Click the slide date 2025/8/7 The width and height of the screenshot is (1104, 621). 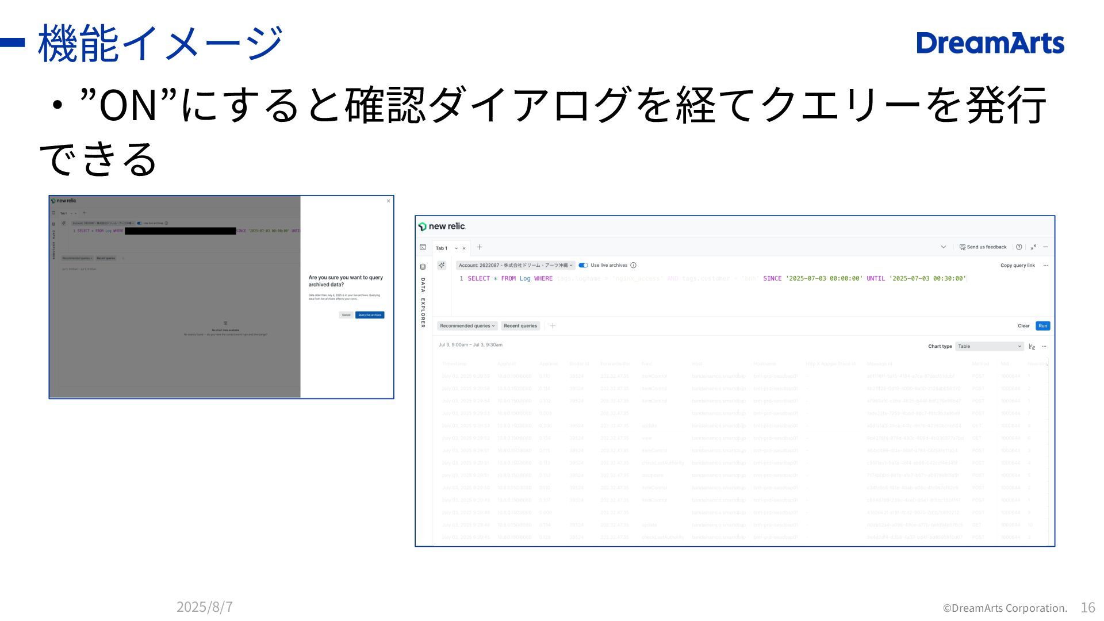pos(205,607)
